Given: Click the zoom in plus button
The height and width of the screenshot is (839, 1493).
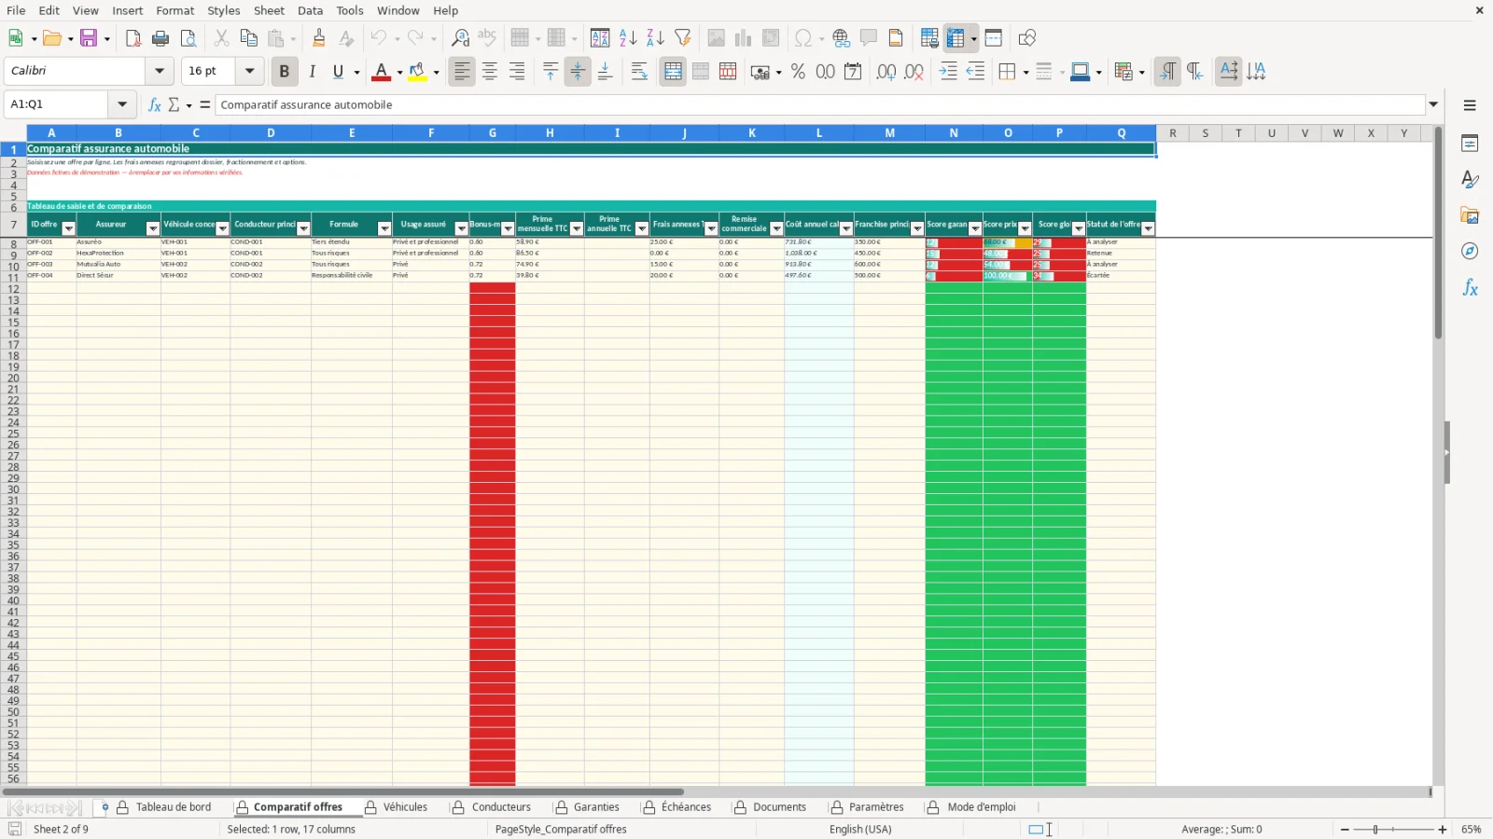Looking at the screenshot, I should [1443, 830].
